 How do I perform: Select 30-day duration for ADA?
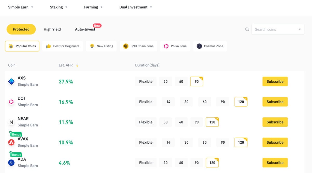pos(166,163)
